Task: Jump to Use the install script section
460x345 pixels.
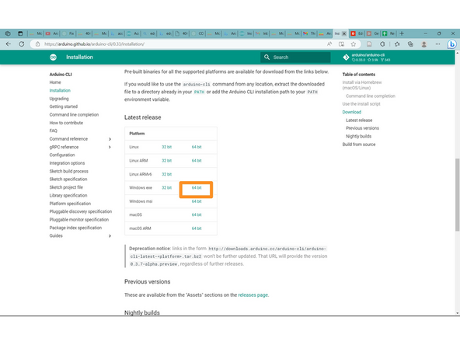Action: coord(361,104)
